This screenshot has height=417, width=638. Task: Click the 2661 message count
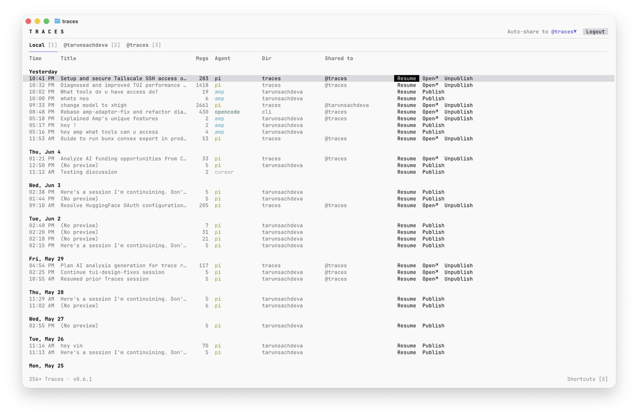[202, 105]
